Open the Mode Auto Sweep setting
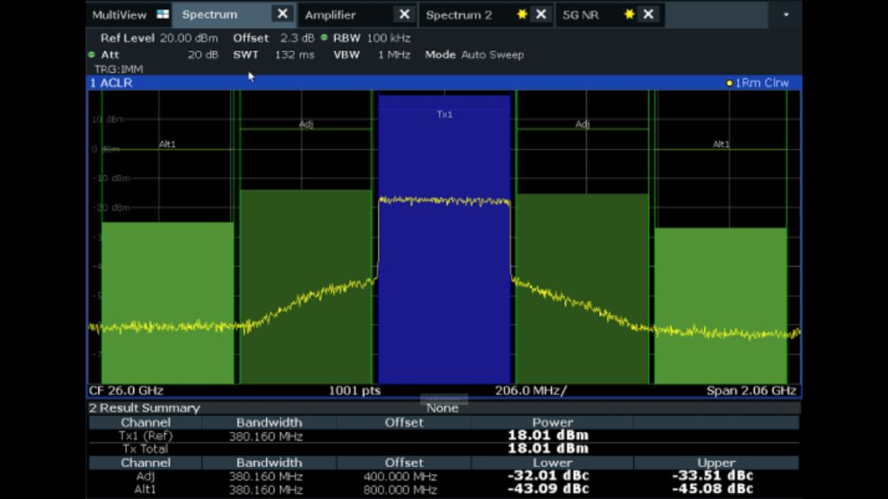Screen dimensions: 888x499 [473, 55]
